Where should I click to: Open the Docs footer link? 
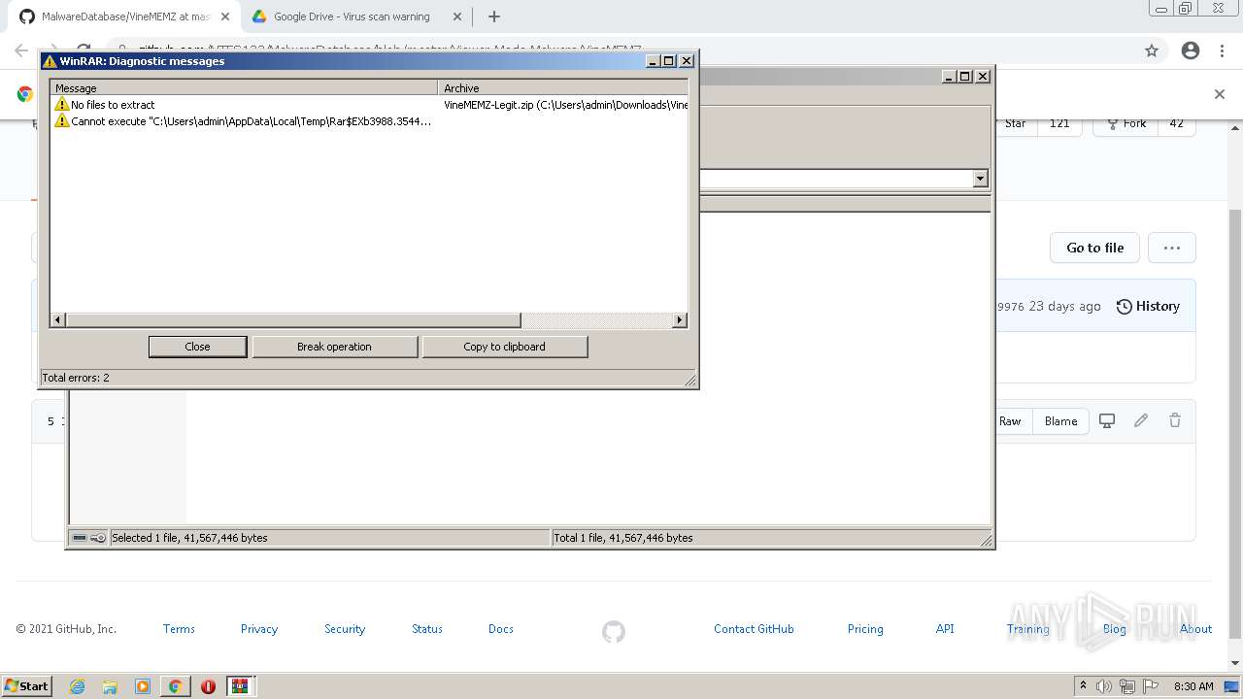tap(501, 629)
